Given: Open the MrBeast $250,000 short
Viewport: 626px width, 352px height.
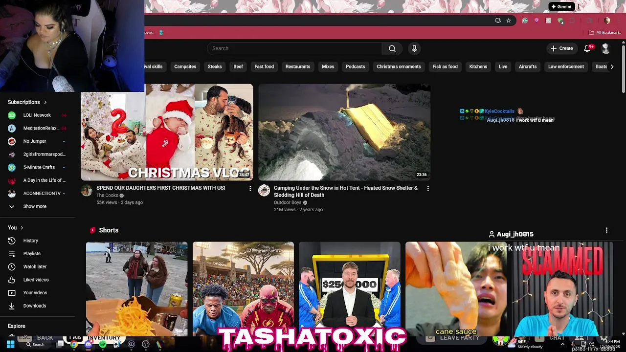Looking at the screenshot, I should click(349, 289).
